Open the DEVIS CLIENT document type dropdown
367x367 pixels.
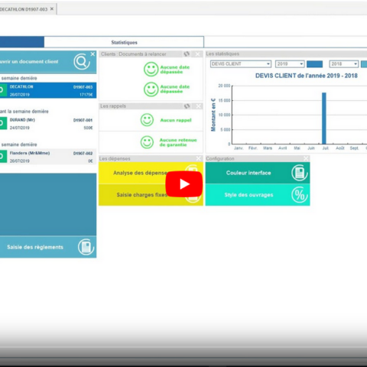click(x=241, y=64)
